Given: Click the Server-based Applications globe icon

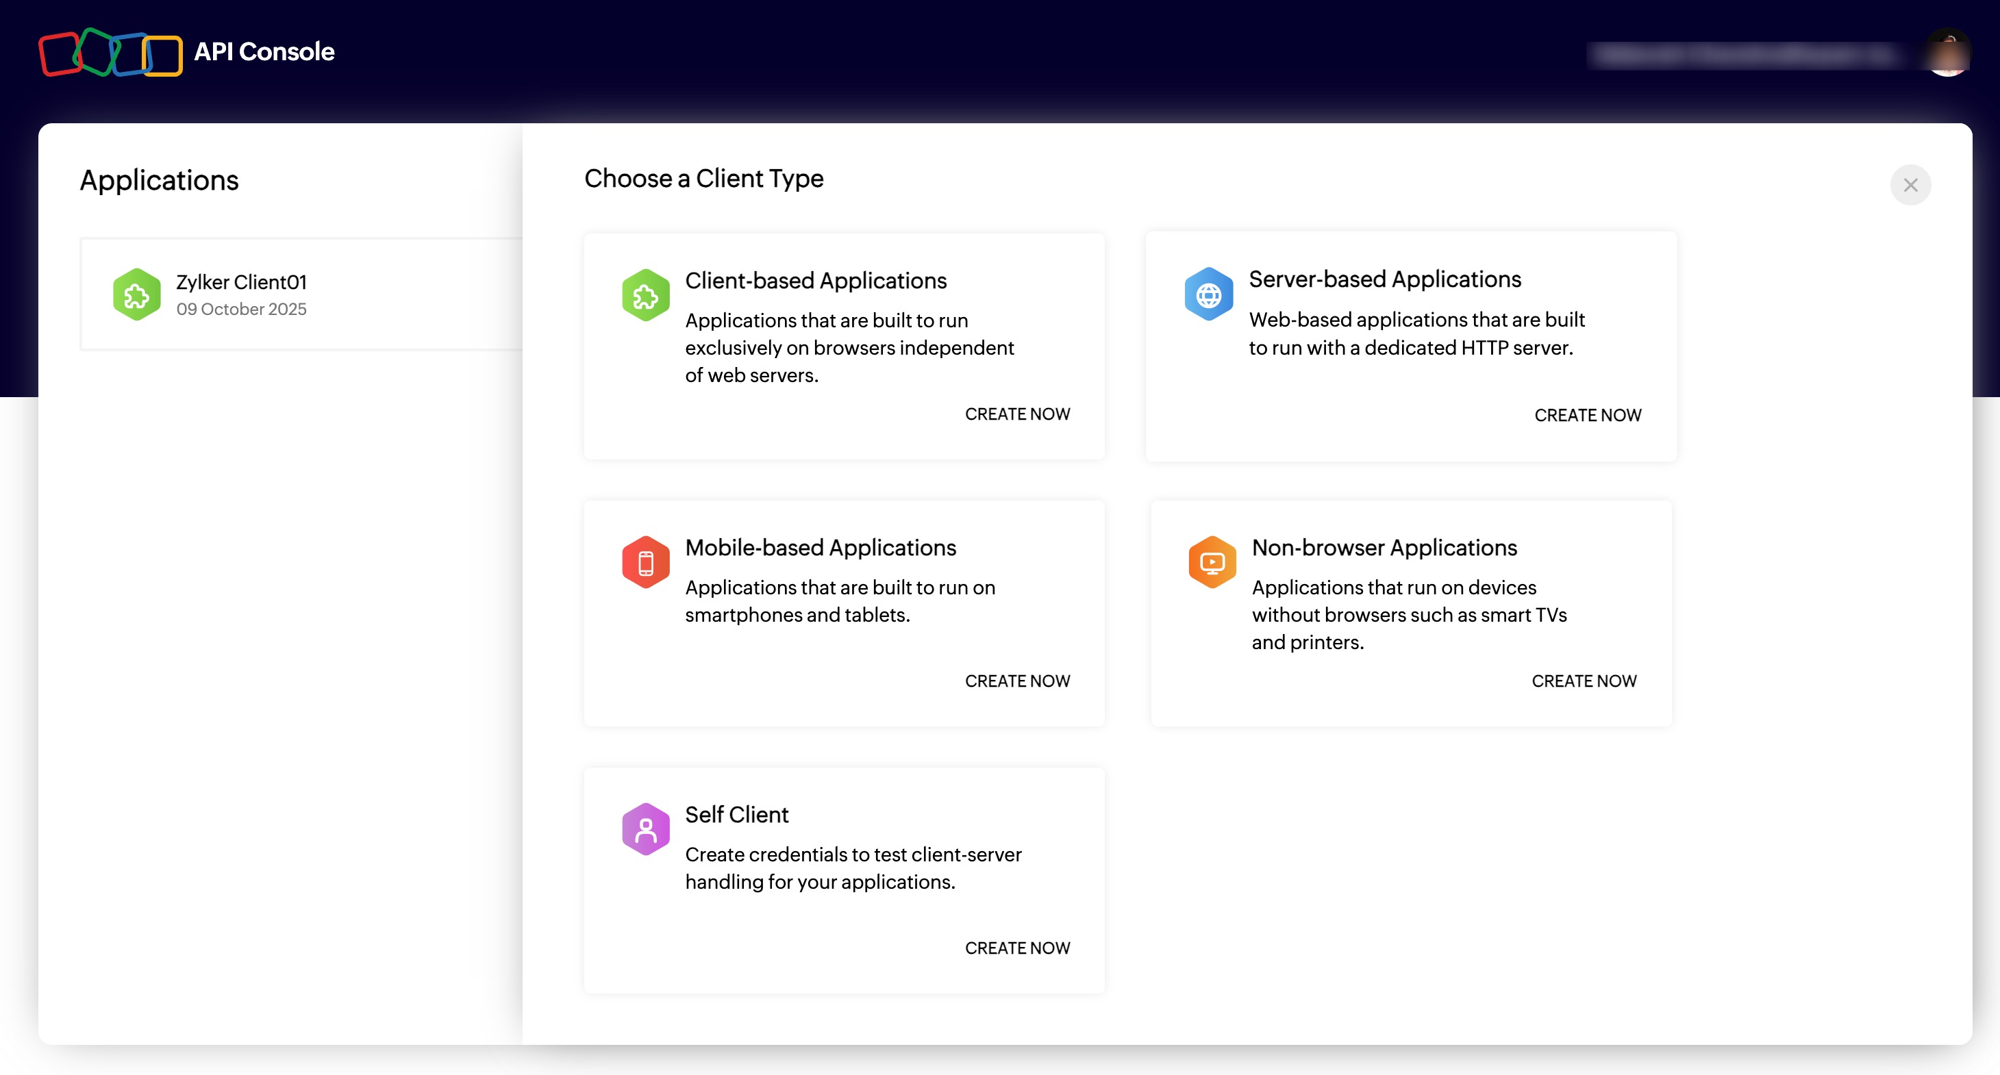Looking at the screenshot, I should tap(1208, 294).
